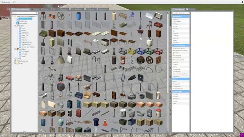Screen dimensions: 244x137
Task: Select the Слайдер tool
Action: click(181, 35)
